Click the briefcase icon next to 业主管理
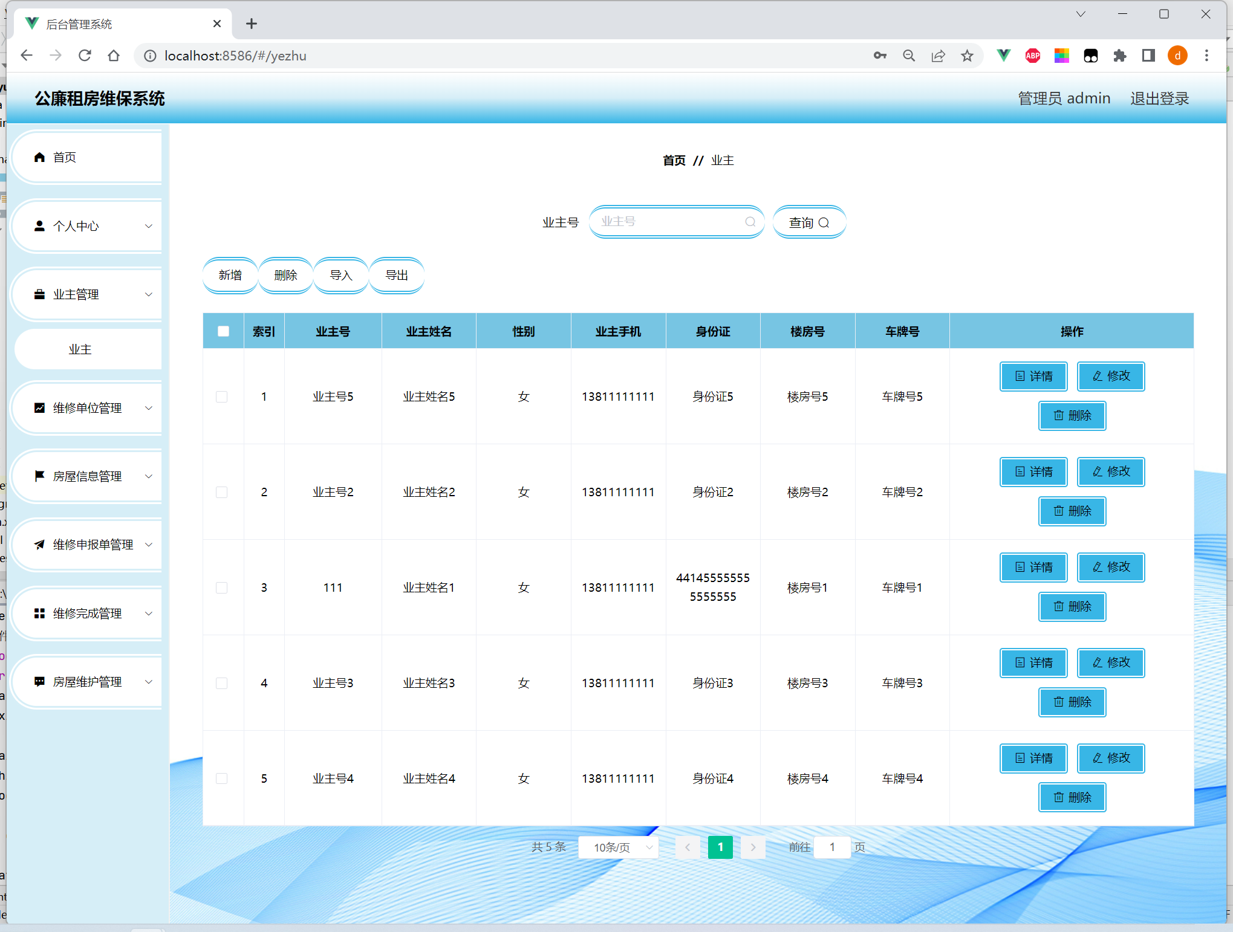Screen dimensions: 1233x932 pos(39,294)
